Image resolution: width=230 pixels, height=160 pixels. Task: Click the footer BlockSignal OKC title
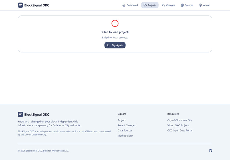(x=37, y=115)
